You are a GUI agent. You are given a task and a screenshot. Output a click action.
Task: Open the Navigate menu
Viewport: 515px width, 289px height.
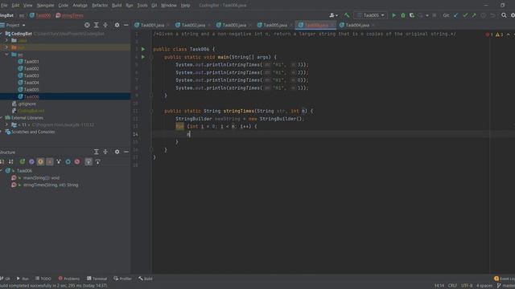point(45,6)
